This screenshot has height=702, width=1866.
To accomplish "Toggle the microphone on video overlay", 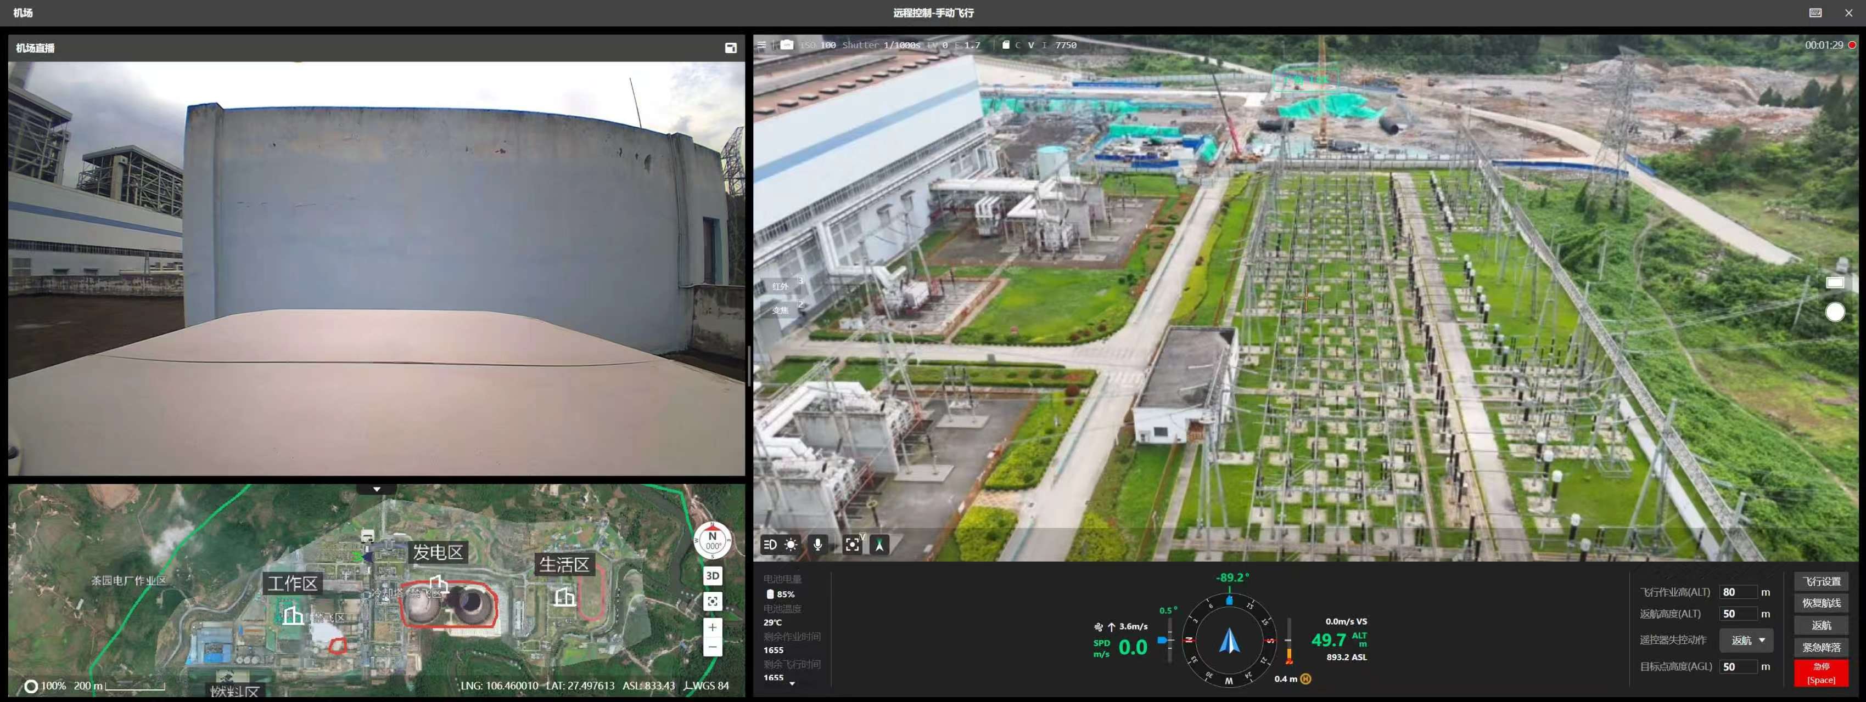I will tap(818, 545).
